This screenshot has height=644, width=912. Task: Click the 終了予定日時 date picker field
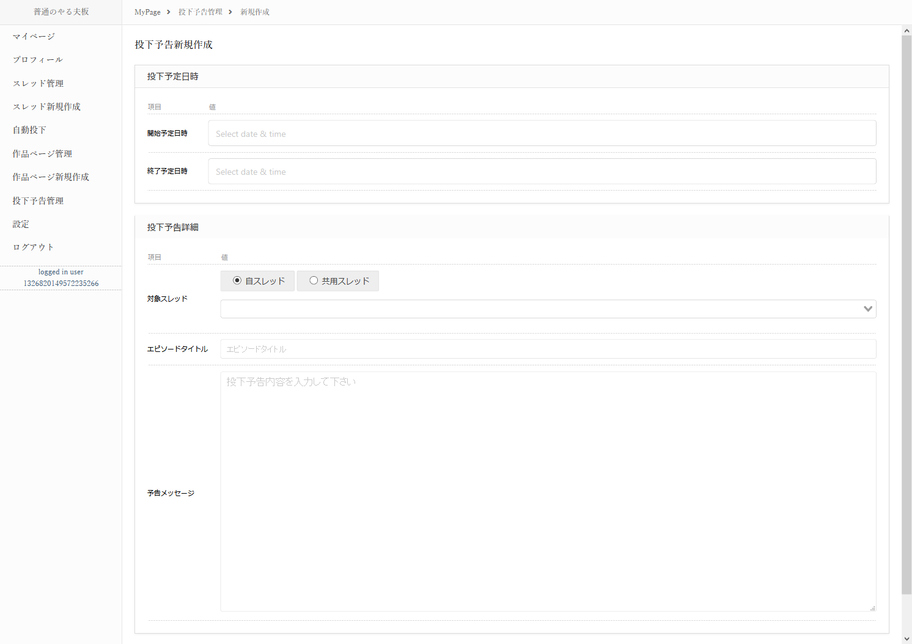pyautogui.click(x=542, y=171)
